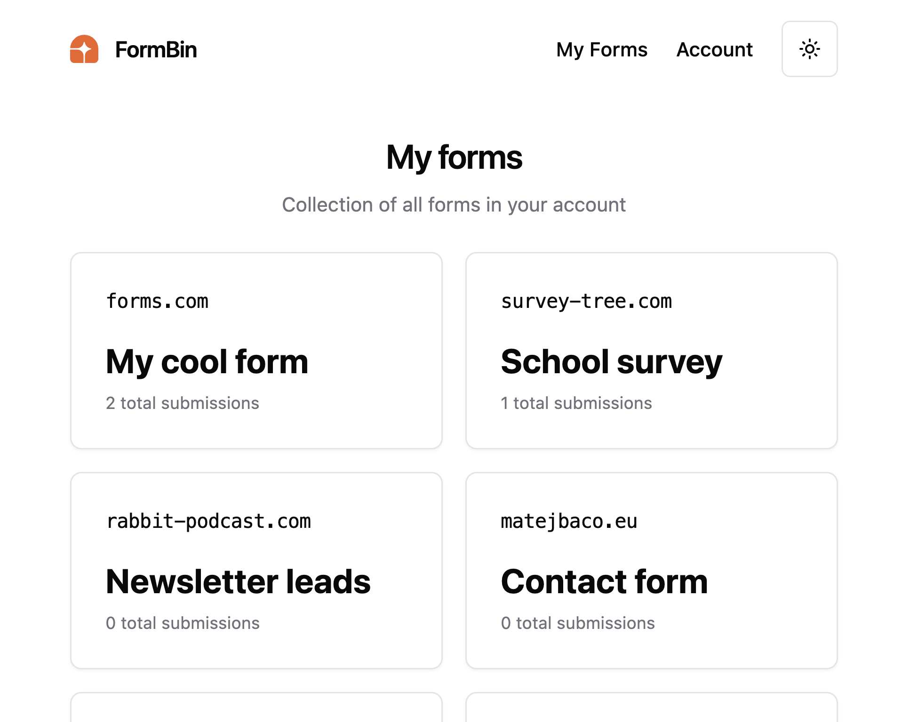Click the forms.com domain label

[157, 301]
